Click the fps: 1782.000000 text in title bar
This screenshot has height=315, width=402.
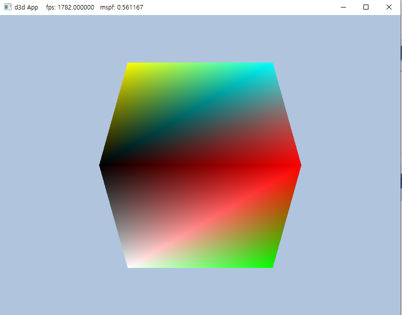tap(70, 7)
